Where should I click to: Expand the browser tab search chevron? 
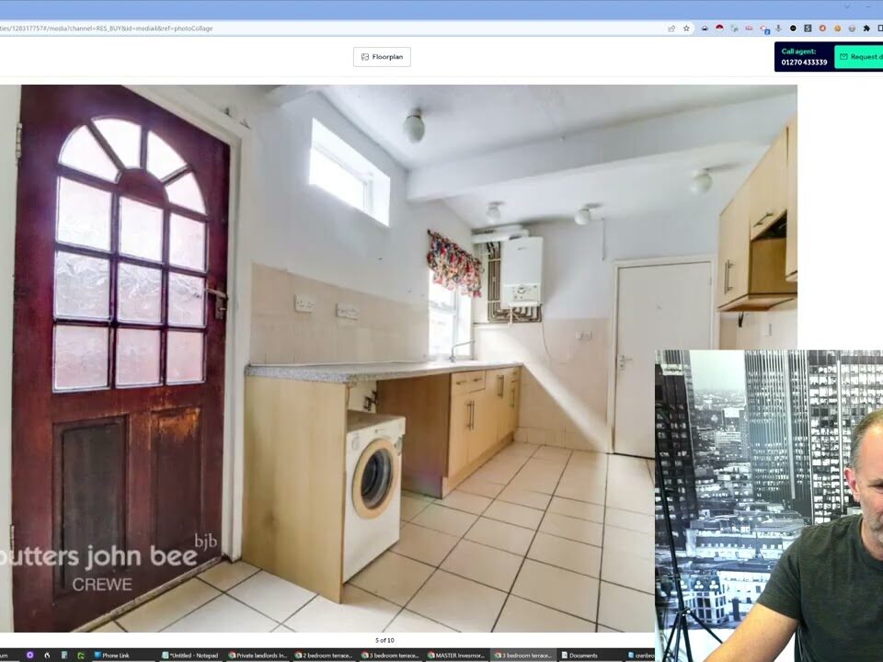tap(846, 7)
